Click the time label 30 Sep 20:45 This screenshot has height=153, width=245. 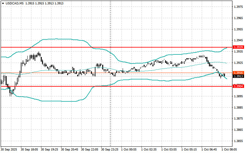pos(70,150)
